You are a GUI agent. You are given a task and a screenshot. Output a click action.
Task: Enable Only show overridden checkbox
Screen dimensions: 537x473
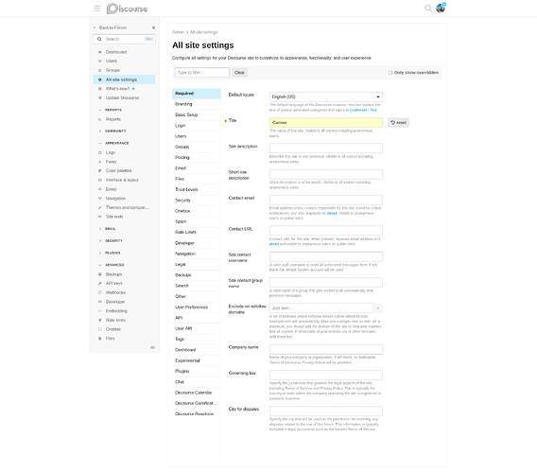[x=390, y=73]
